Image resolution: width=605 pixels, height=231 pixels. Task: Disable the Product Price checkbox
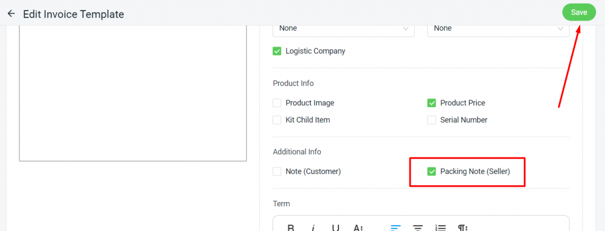[x=431, y=103]
